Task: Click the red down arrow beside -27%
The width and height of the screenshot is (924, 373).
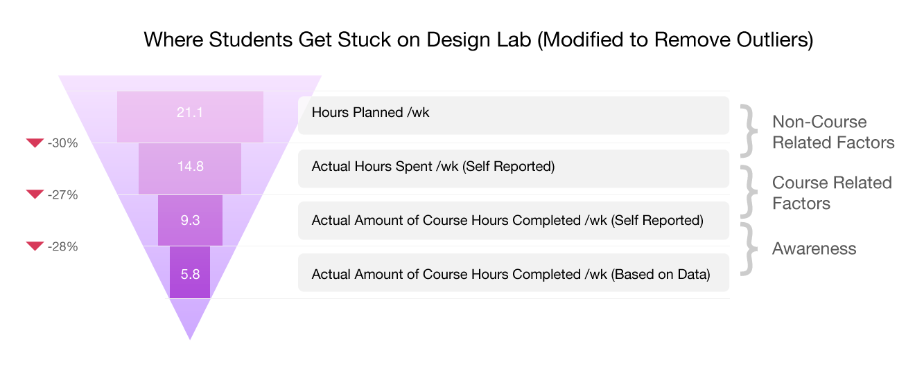Action: tap(35, 194)
